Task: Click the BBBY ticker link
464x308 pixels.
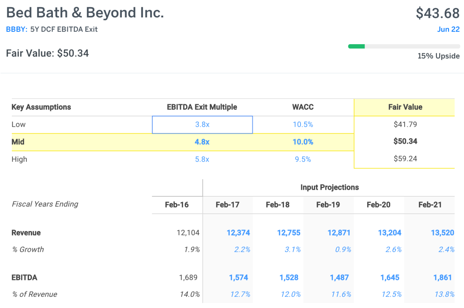Action: 17,29
